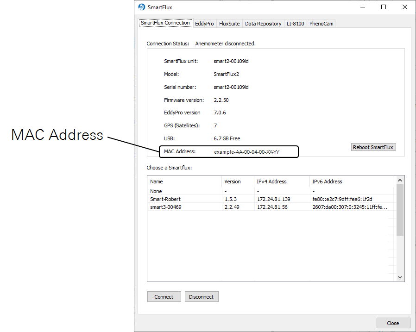416x332 pixels.
Task: Click the IPv6 address fe80::e2c7:9dff:fea6:1f2d
Action: click(x=342, y=199)
